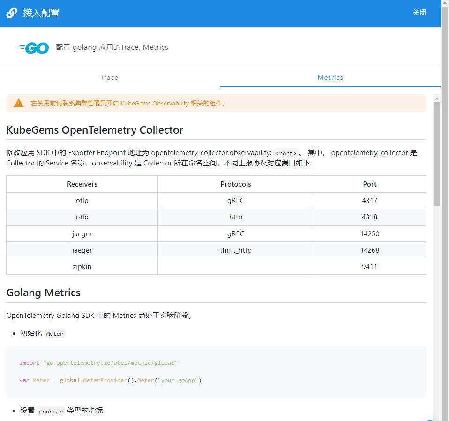Click the Counter inline code tag

pos(51,411)
